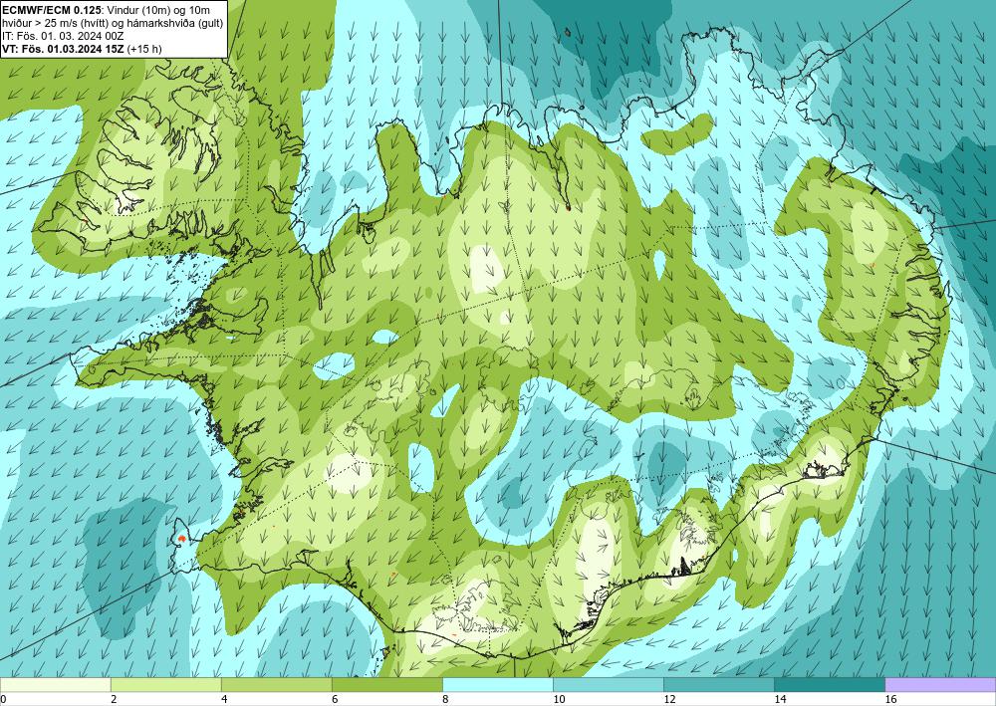This screenshot has height=706, width=996.
Task: Click the purple above-16 m/s legend swatch
Action: point(941,685)
